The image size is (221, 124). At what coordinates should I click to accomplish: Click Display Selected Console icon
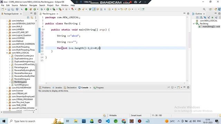[172, 87]
